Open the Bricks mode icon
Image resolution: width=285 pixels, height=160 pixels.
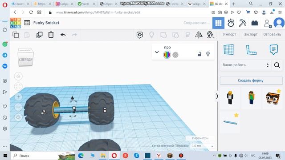[255, 23]
